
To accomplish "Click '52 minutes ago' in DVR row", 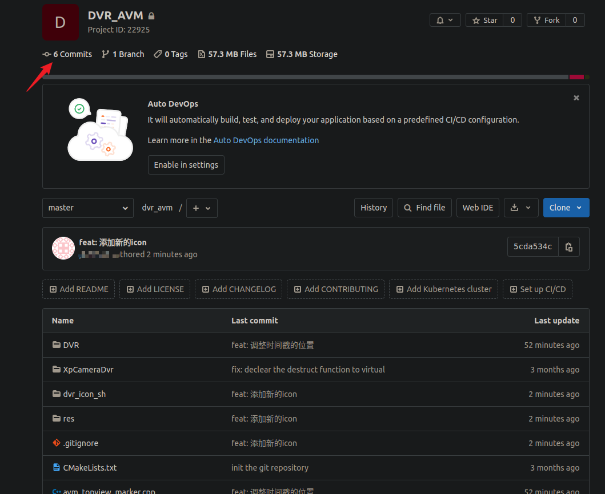I will point(552,345).
